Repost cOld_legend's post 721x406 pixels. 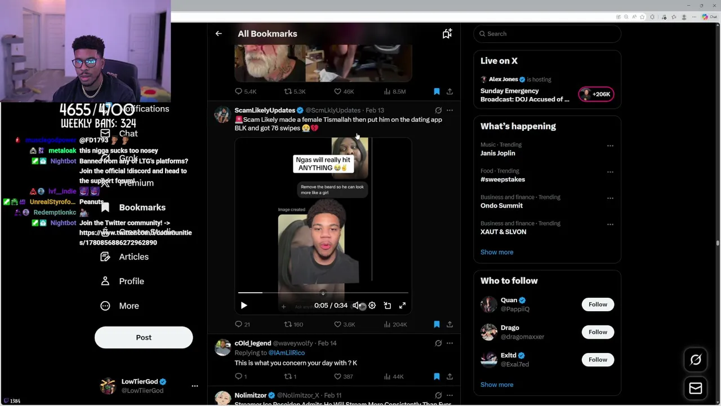pos(290,377)
